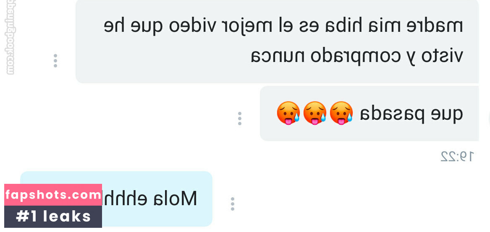
Task: Click the word 'video' in the first message
Action: pyautogui.click(x=191, y=26)
